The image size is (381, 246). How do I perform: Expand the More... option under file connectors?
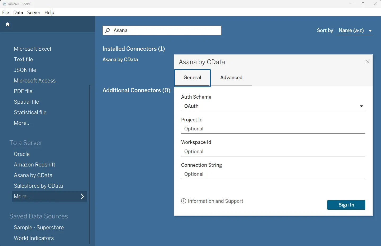22,123
